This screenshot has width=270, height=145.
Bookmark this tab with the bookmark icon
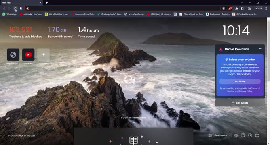pyautogui.click(x=21, y=8)
